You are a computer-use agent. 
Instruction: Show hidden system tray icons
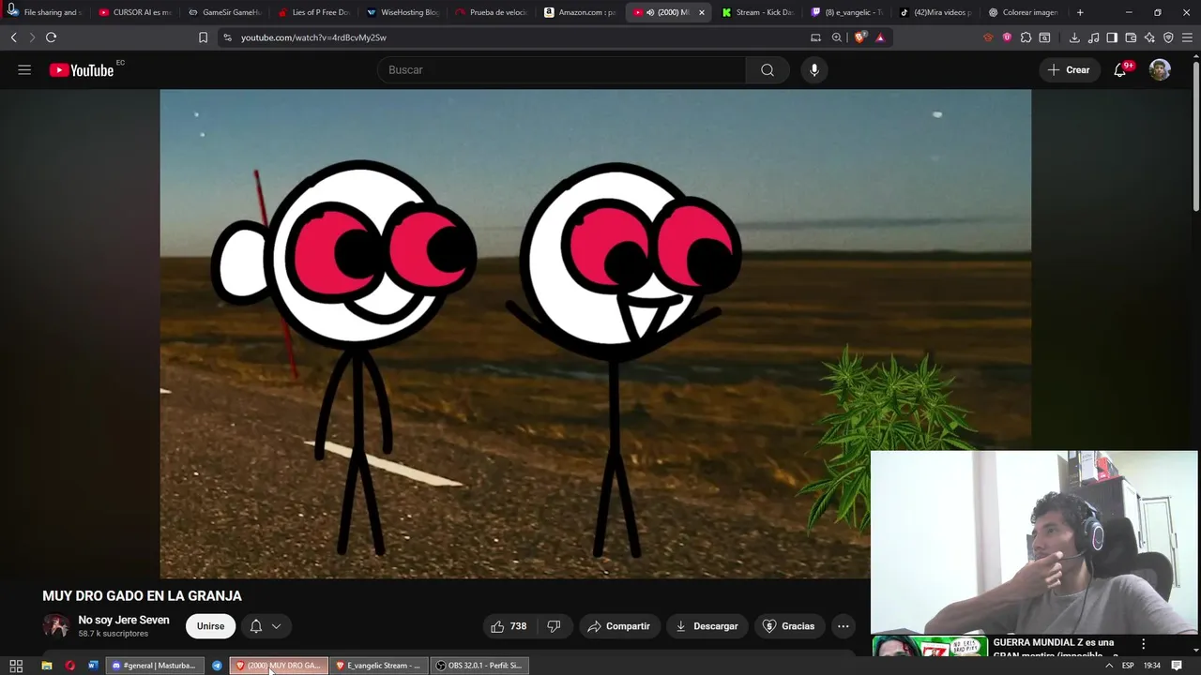tap(1108, 666)
